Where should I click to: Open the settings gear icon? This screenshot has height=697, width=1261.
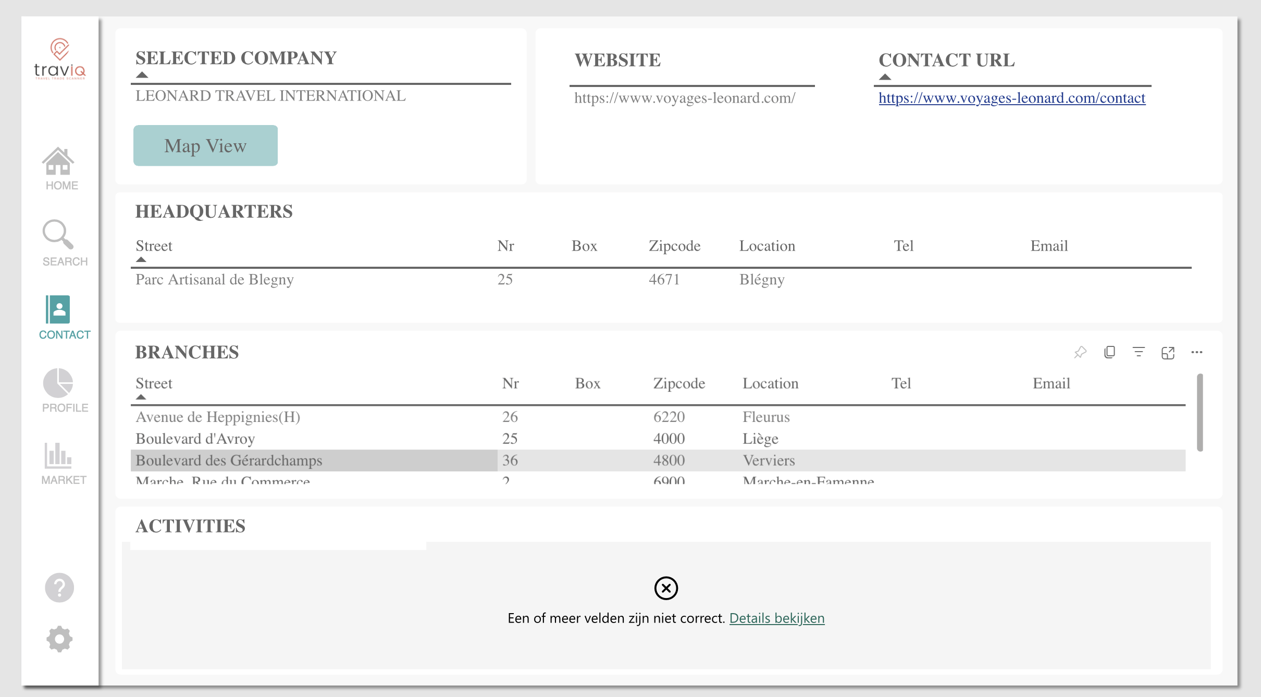[59, 639]
